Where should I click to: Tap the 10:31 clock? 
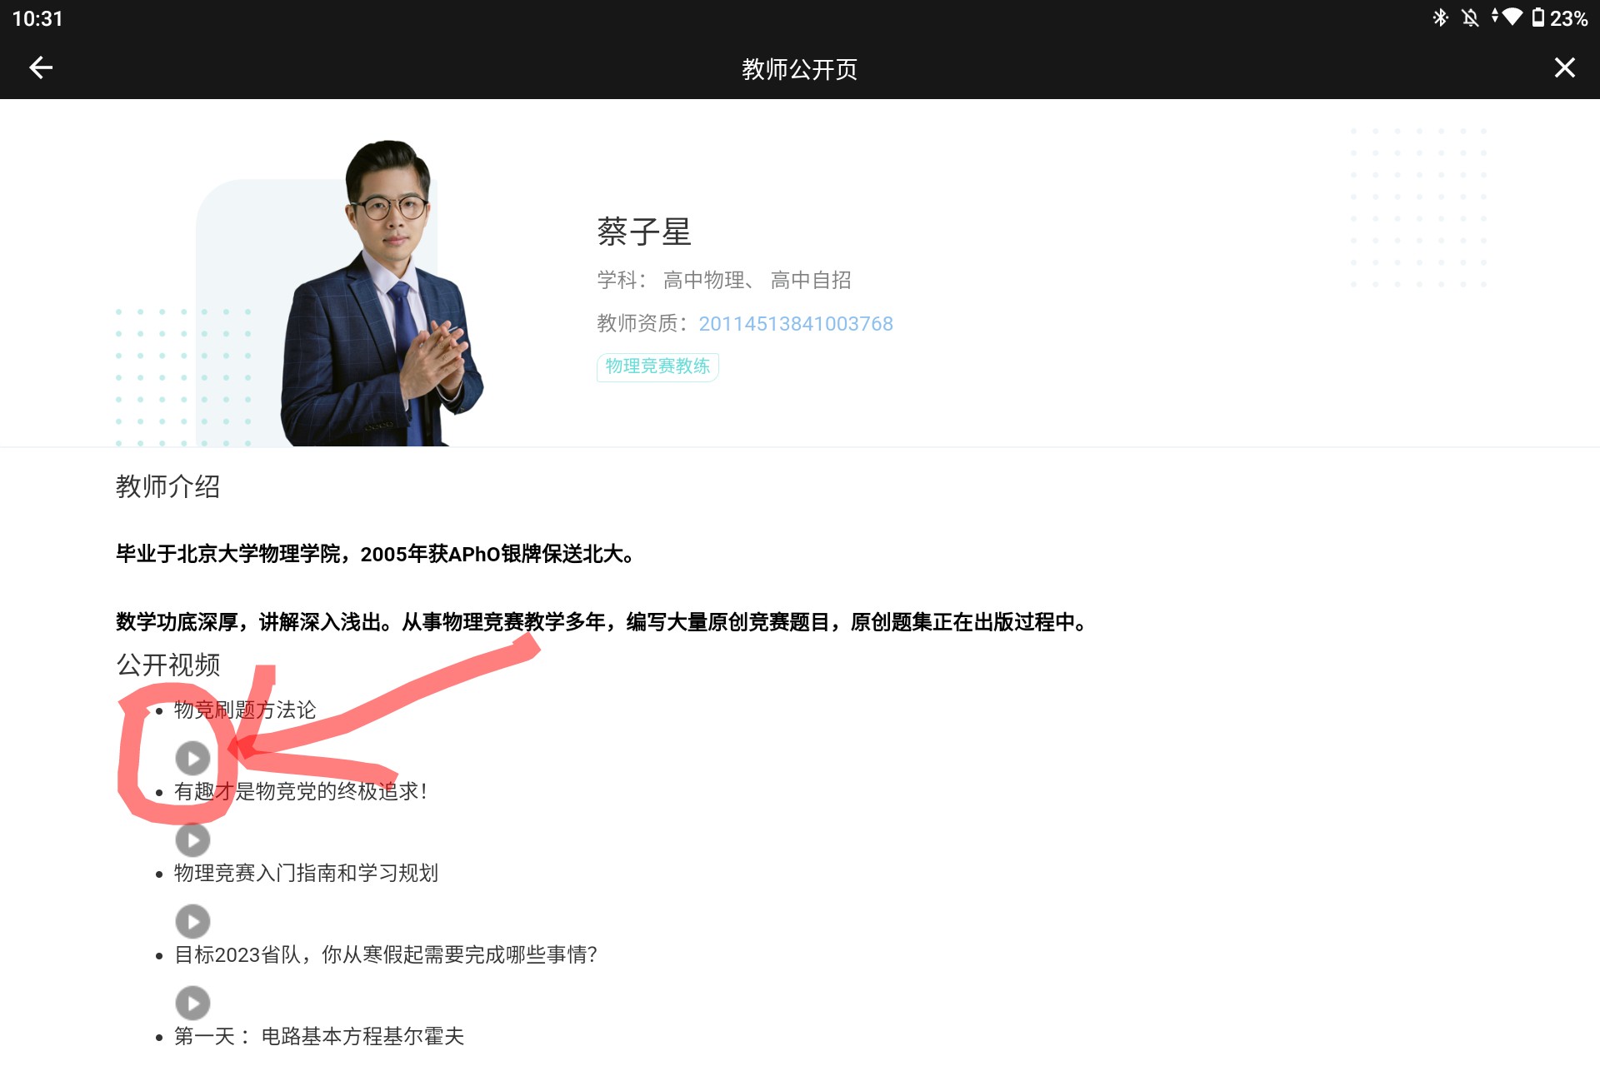click(37, 18)
